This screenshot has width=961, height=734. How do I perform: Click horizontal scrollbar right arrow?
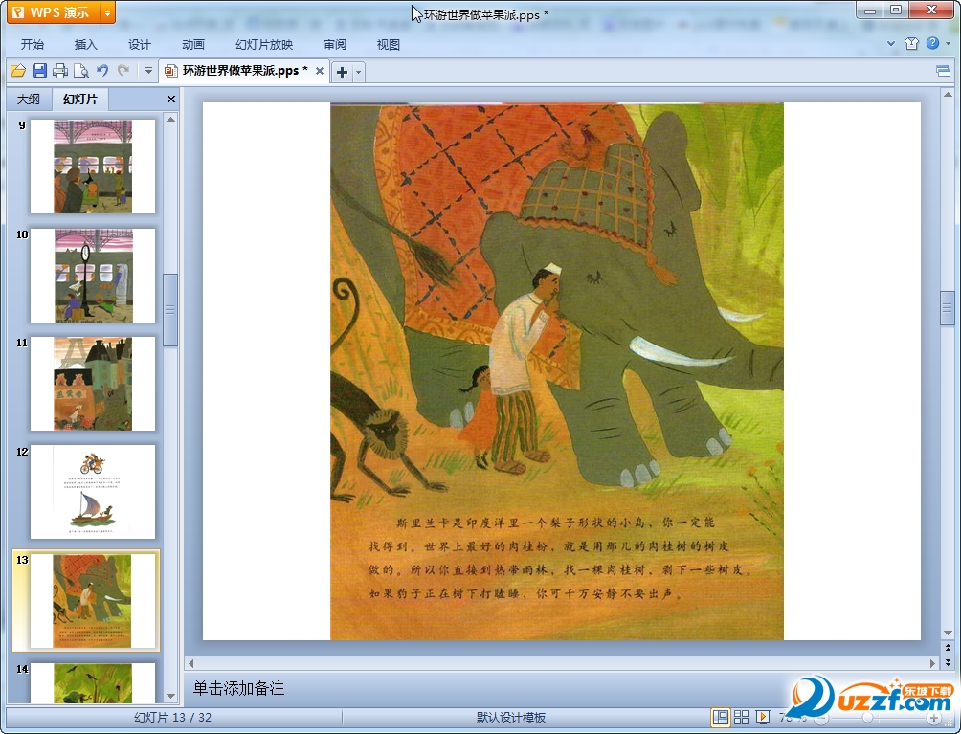[933, 663]
